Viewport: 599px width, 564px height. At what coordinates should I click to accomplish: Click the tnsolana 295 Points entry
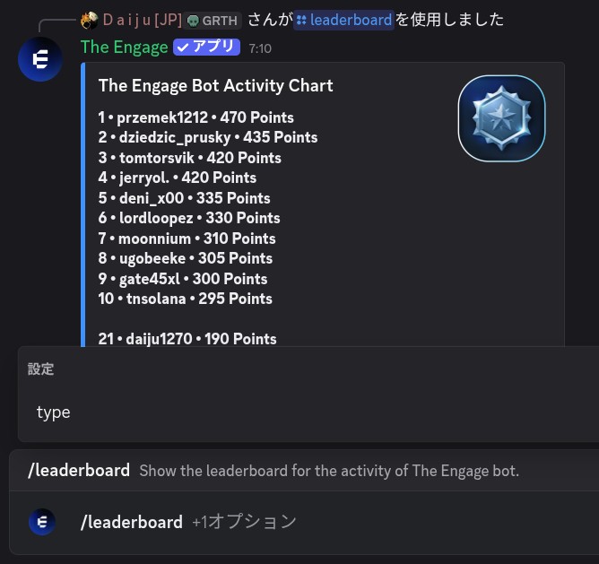coord(186,299)
